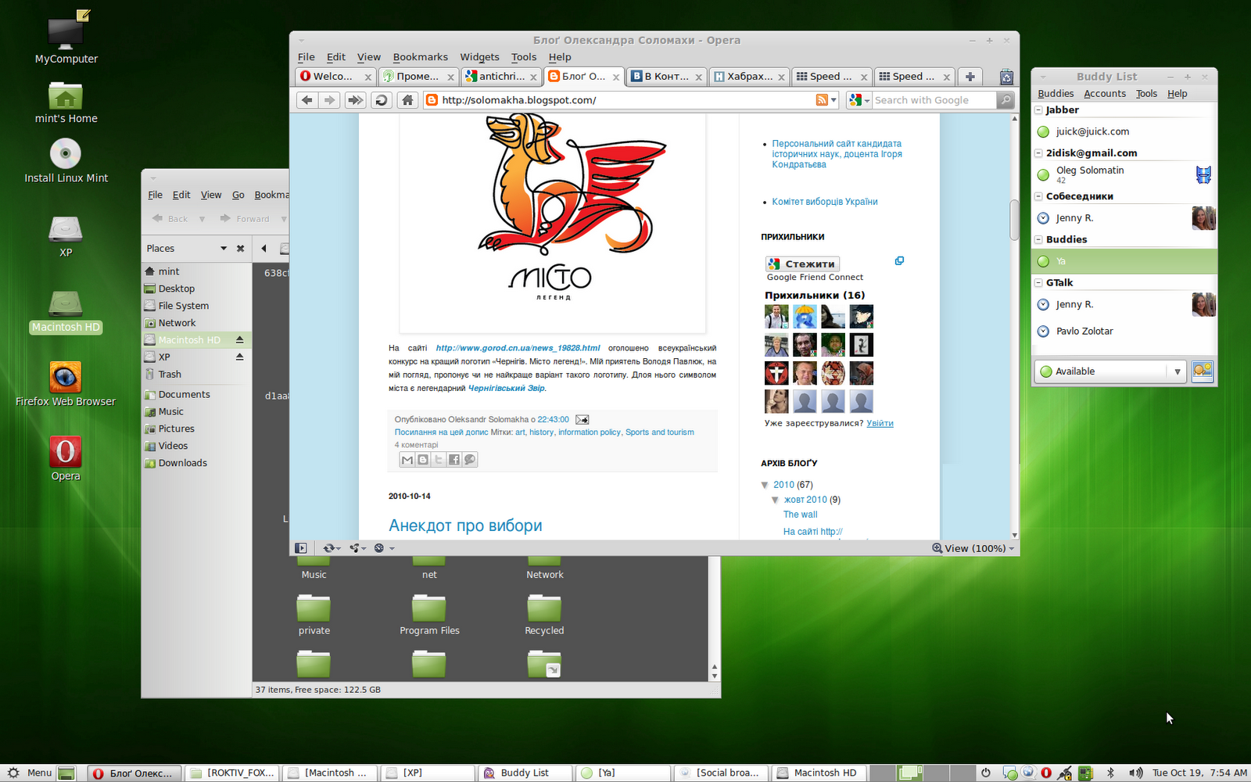Open the Widgets menu in Opera
Viewport: 1251px width, 782px height.
click(x=479, y=56)
